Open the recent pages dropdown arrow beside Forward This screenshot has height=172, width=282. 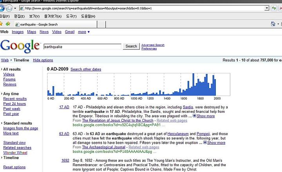click(15, 8)
